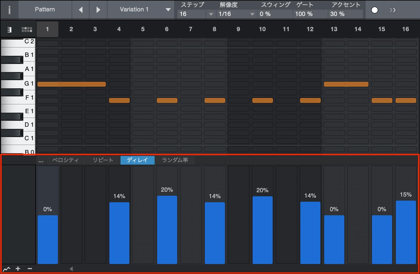Screen dimensions: 420x274
Task: Toggle the F1 note at step 16
Action: (406, 100)
